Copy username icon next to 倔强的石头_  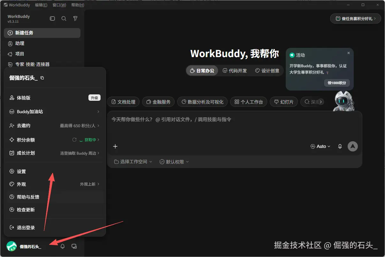click(42, 78)
